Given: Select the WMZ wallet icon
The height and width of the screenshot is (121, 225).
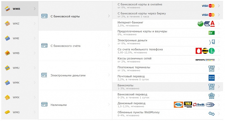Looking at the screenshot, I should coord(7,23).
